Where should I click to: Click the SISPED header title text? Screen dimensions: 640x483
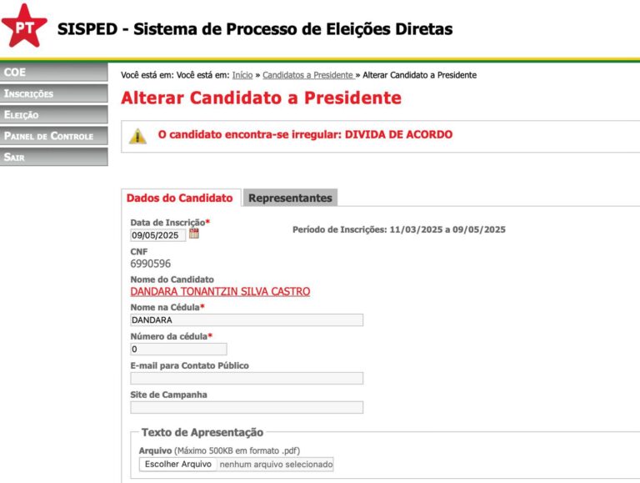click(255, 29)
